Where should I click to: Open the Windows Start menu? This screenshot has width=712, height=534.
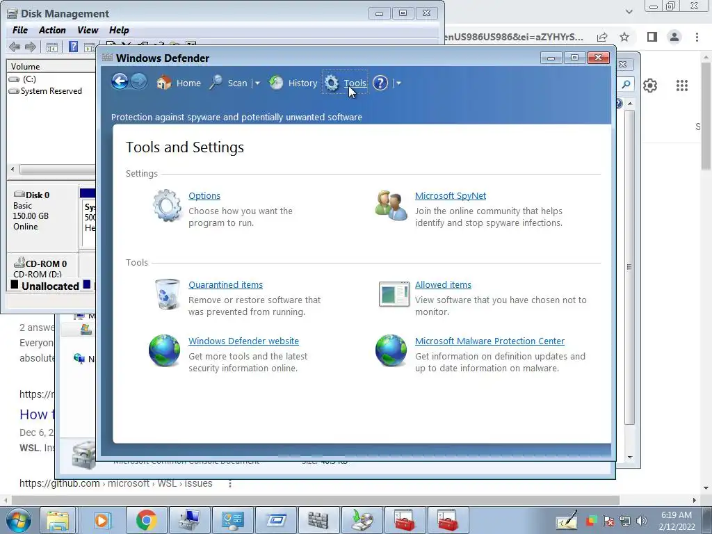point(17,520)
